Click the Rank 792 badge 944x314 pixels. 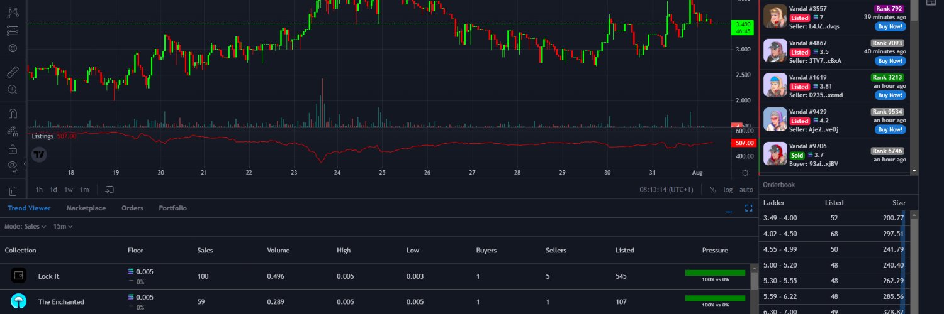(889, 9)
